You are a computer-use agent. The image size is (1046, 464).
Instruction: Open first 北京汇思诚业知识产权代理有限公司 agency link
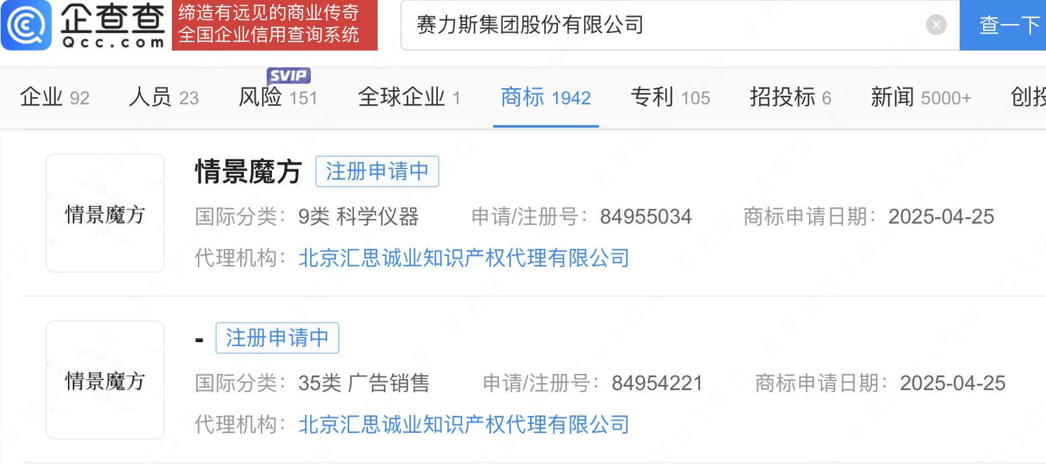tap(464, 259)
